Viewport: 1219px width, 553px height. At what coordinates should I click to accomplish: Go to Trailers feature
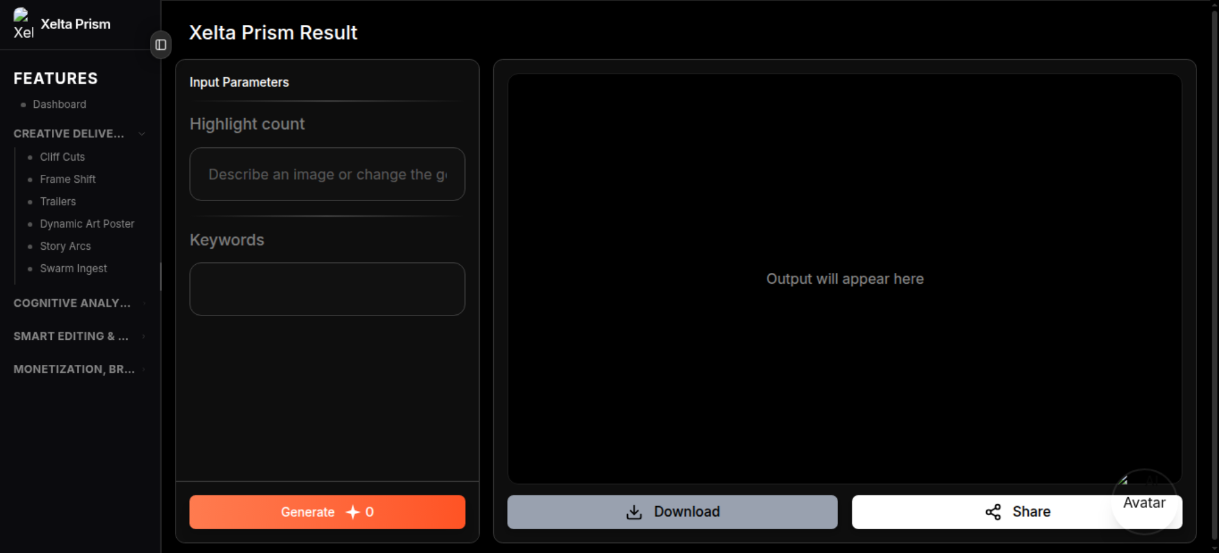pyautogui.click(x=58, y=201)
